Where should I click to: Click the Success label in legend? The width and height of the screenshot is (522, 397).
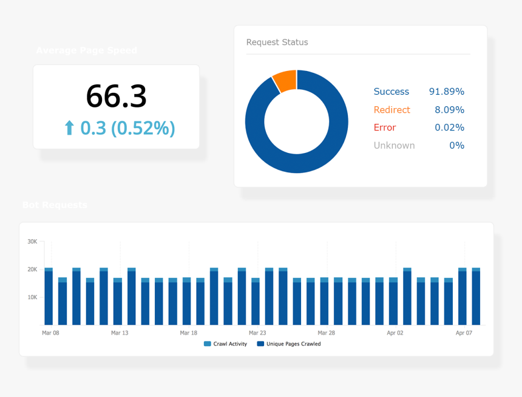pyautogui.click(x=391, y=92)
